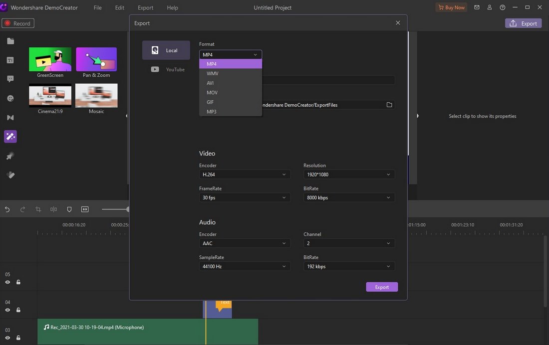This screenshot has width=549, height=345.
Task: Open the SampleRate 44100 Hz dropdown
Action: point(245,266)
